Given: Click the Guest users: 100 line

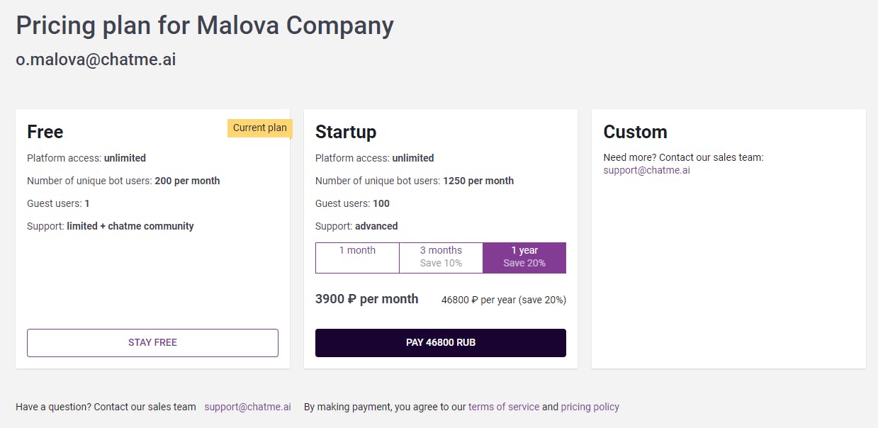Looking at the screenshot, I should pos(352,203).
